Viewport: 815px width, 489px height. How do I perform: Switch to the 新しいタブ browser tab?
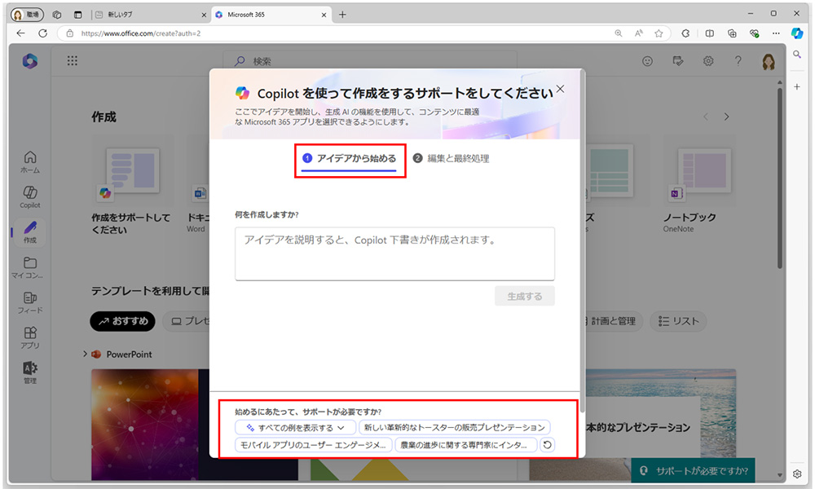(150, 15)
